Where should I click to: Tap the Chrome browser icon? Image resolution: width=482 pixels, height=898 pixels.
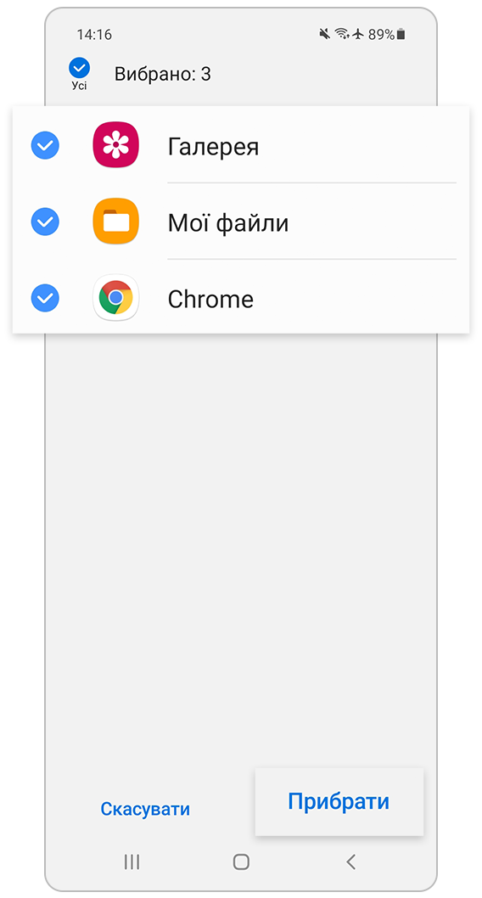coord(115,297)
